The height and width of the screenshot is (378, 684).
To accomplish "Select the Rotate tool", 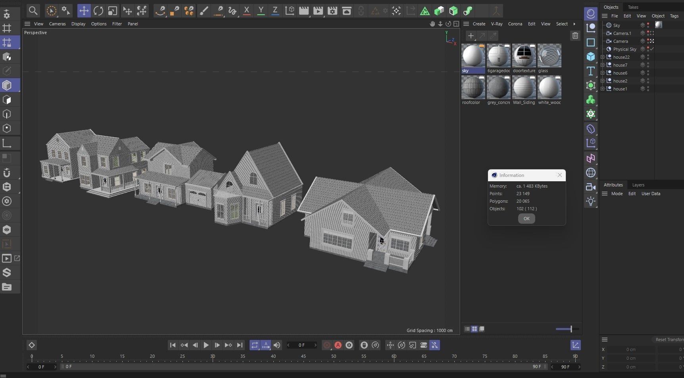I will [98, 11].
